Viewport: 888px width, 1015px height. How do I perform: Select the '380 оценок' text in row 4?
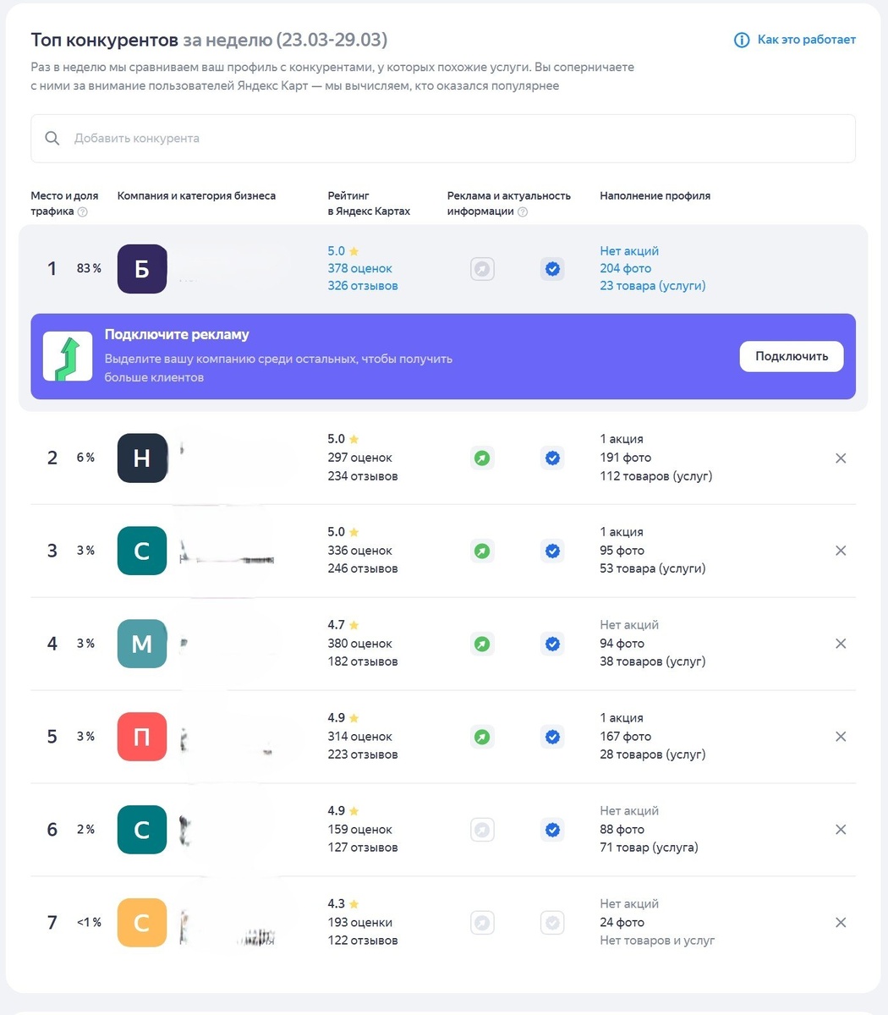coord(360,644)
